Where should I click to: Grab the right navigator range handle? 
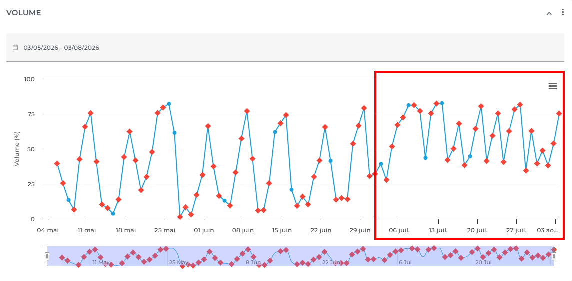pos(554,256)
